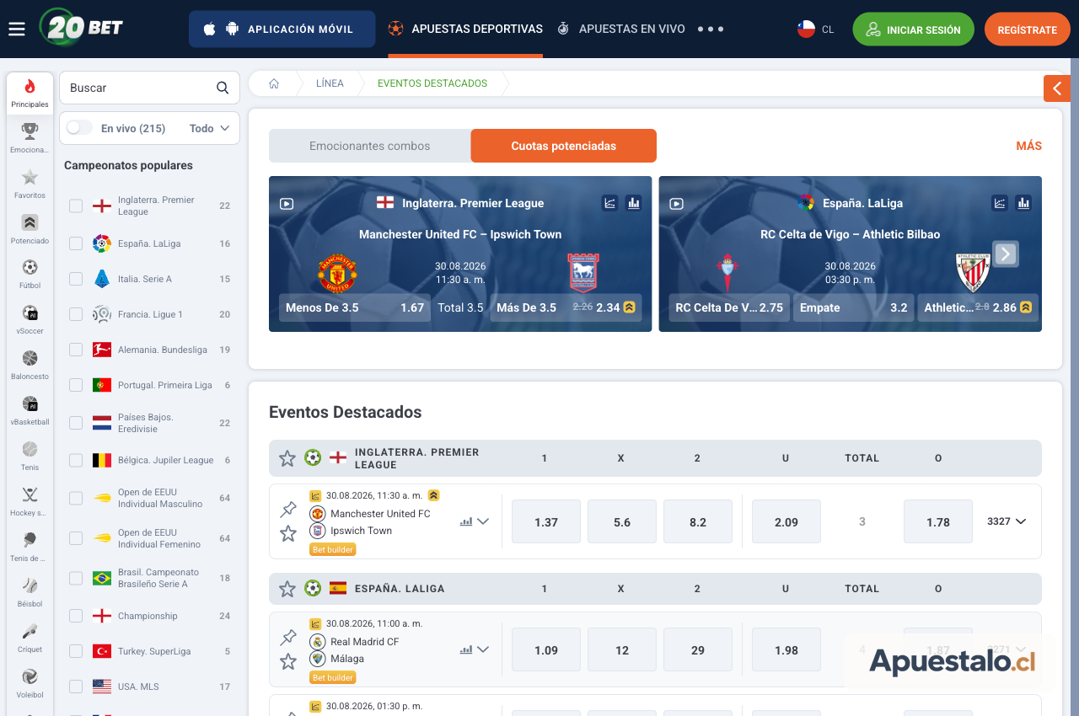Screen dimensions: 1079x716
Task: Go to home via breadcrumb house icon
Action: click(x=274, y=83)
